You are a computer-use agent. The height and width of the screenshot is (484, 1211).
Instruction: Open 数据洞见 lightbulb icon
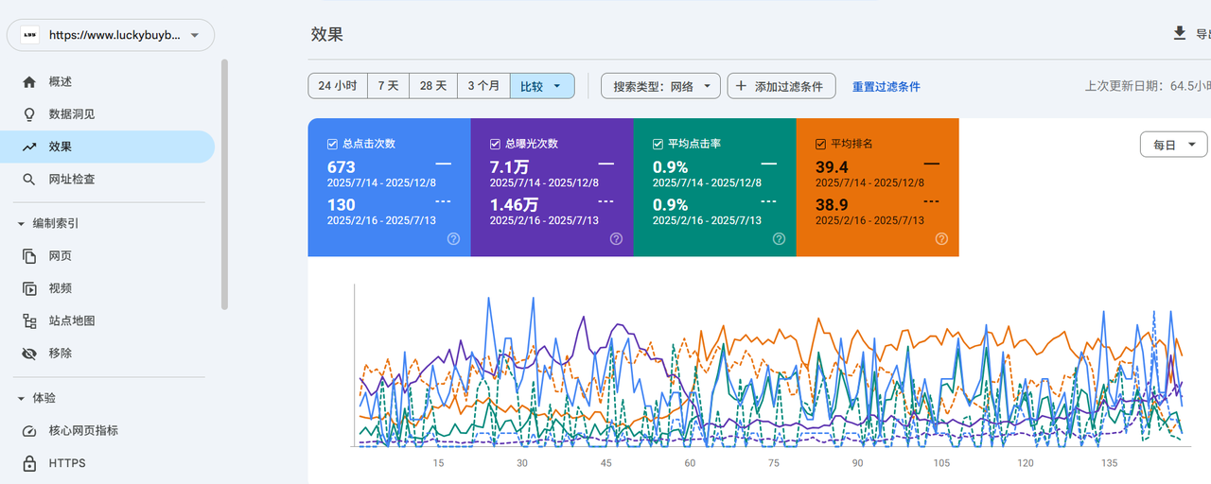29,114
